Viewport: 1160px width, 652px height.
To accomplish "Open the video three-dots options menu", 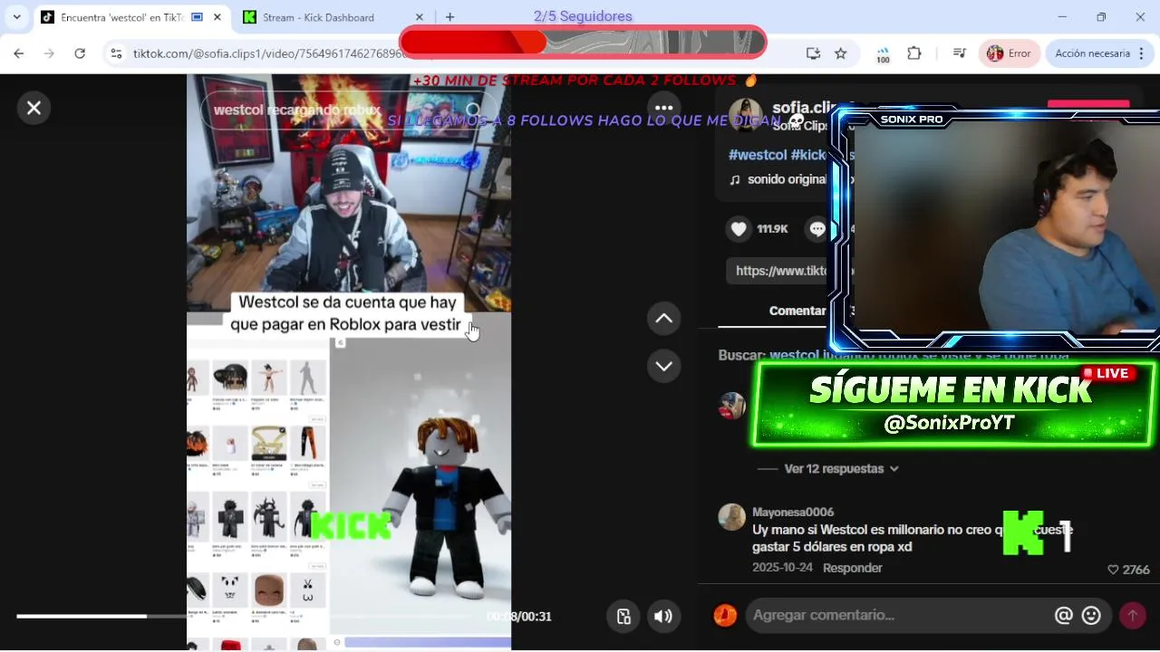I will [663, 108].
